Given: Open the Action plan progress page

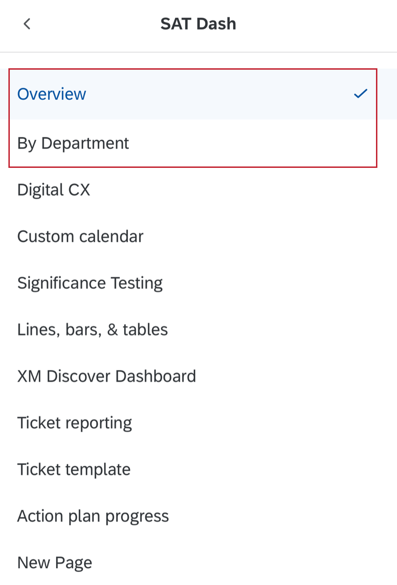Looking at the screenshot, I should [x=93, y=515].
